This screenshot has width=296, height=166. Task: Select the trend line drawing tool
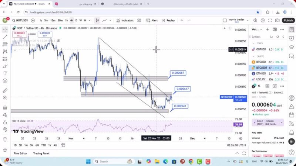tap(5, 37)
